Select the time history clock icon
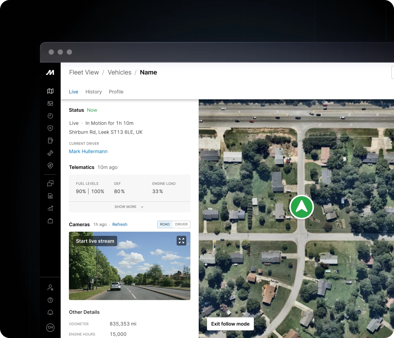The width and height of the screenshot is (394, 338). click(x=50, y=116)
